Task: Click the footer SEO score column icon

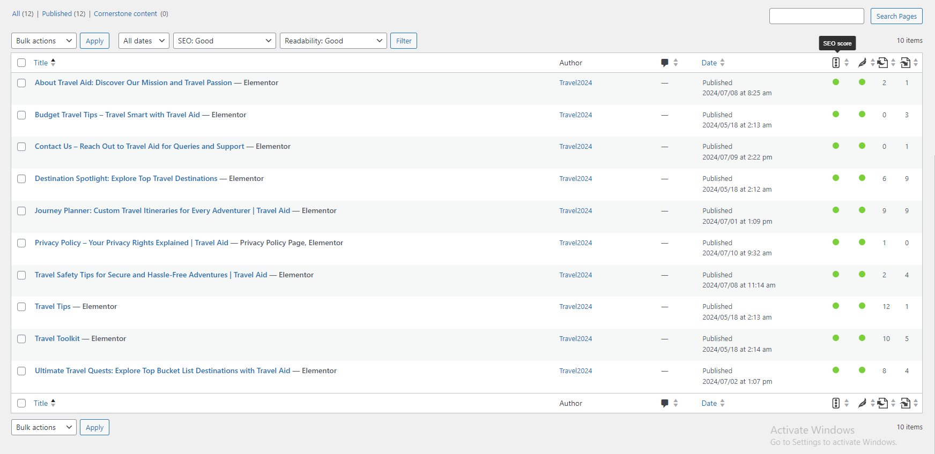Action: pyautogui.click(x=835, y=403)
